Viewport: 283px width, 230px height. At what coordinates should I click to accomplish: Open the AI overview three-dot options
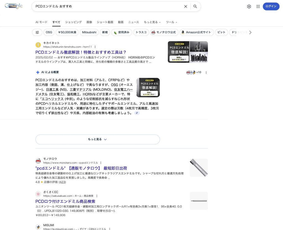206,72
